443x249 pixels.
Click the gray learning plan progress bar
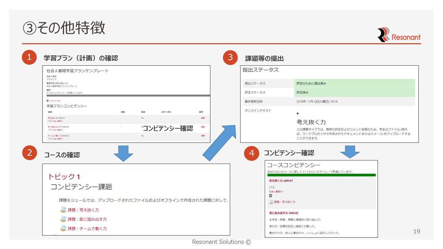click(126, 95)
